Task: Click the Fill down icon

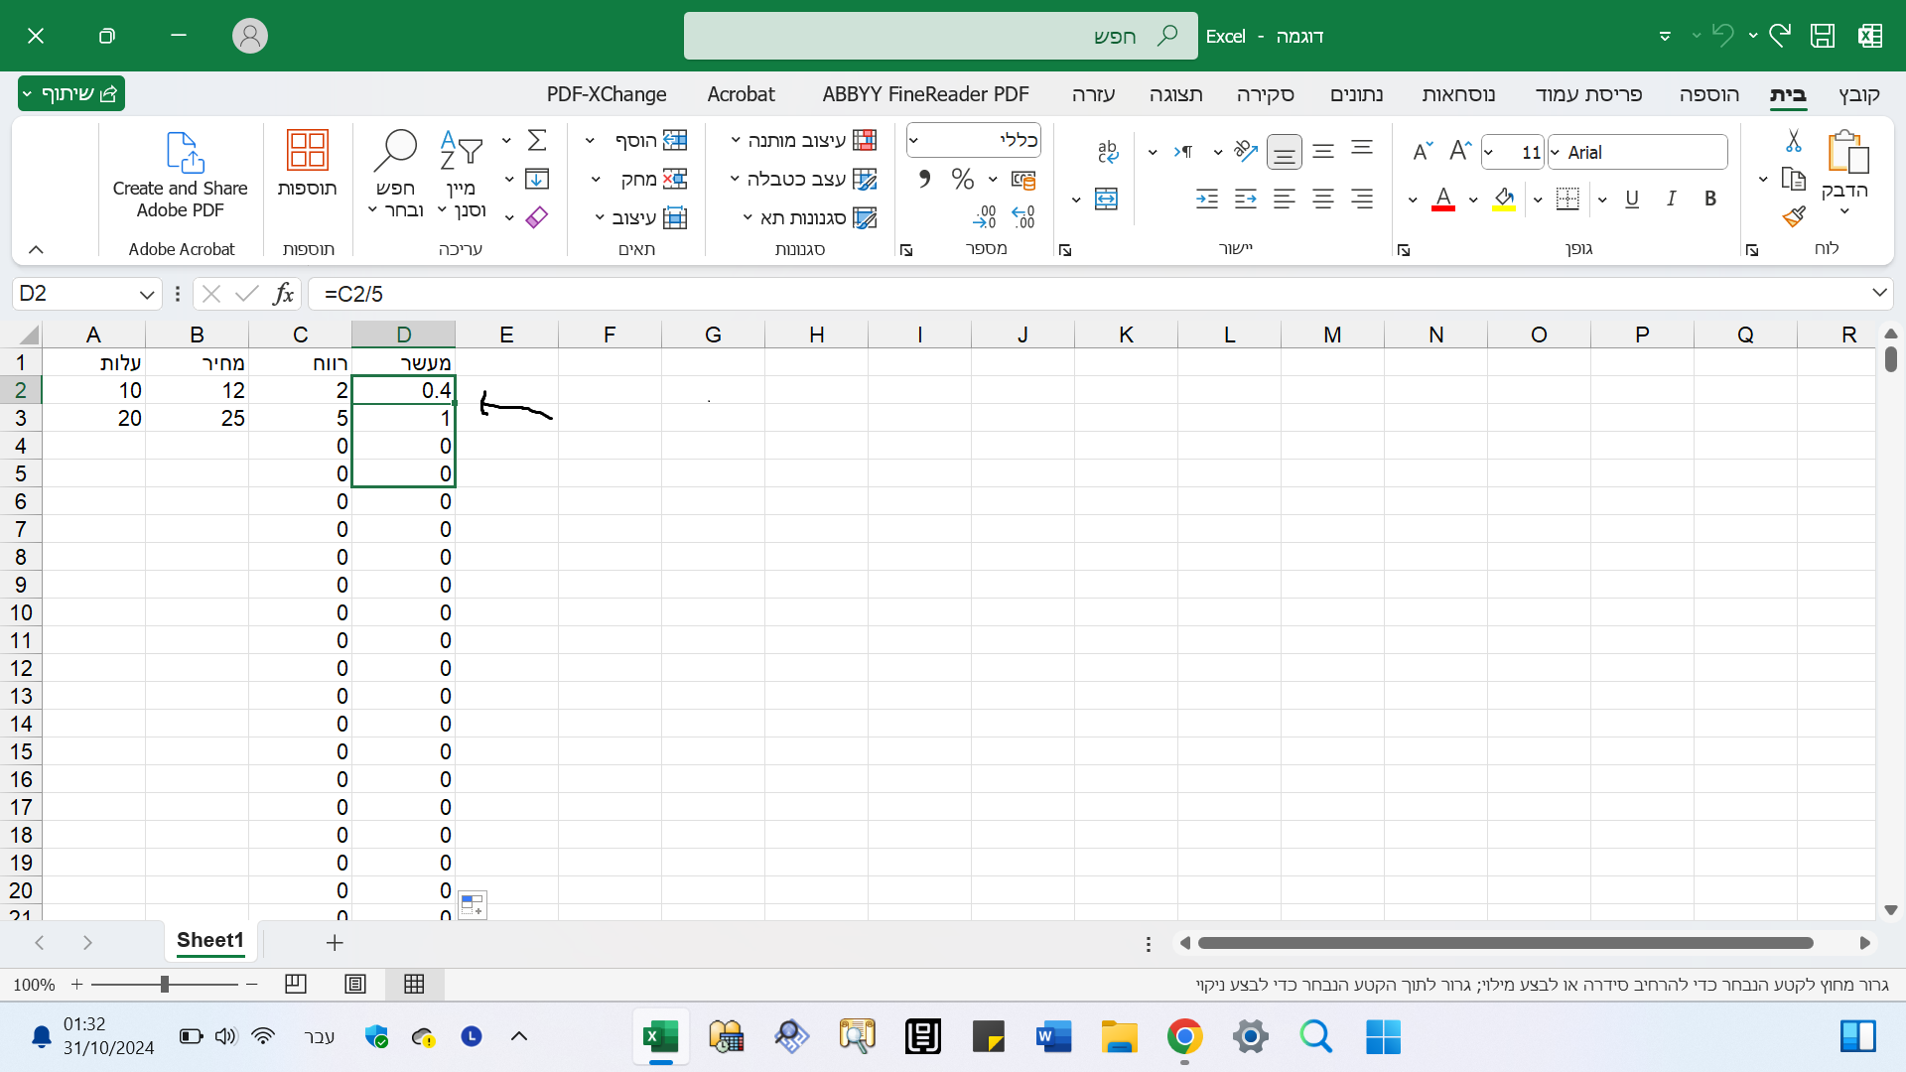Action: click(537, 179)
